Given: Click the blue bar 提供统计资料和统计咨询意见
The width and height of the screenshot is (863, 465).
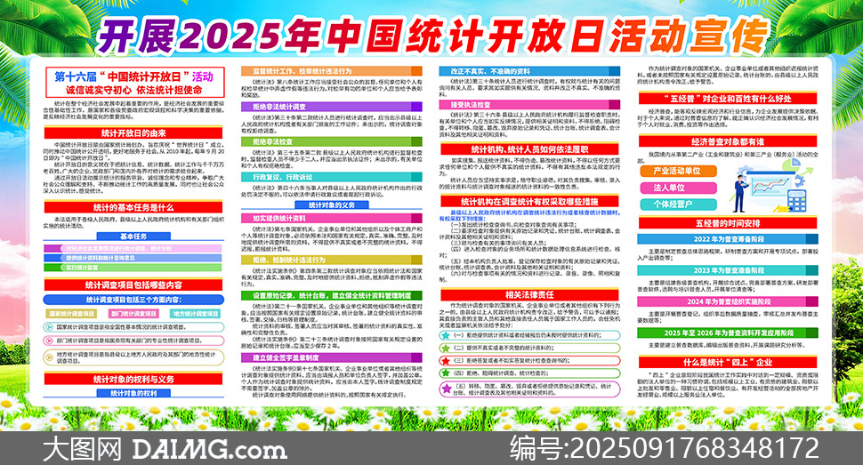Looking at the screenshot, I should (133, 258).
